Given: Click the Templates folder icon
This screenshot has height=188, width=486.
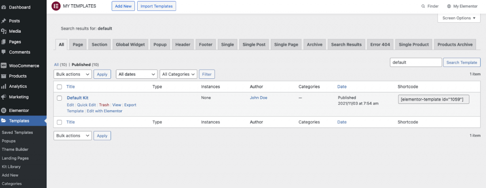Looking at the screenshot, I should point(4,121).
